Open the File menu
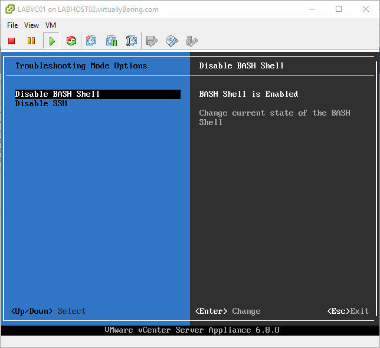The image size is (380, 348). 12,25
